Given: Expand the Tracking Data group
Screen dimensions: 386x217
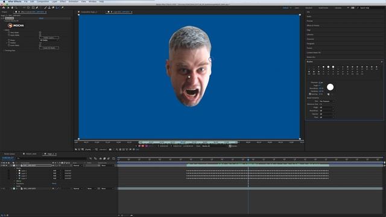Looking at the screenshot, I should [4, 51].
